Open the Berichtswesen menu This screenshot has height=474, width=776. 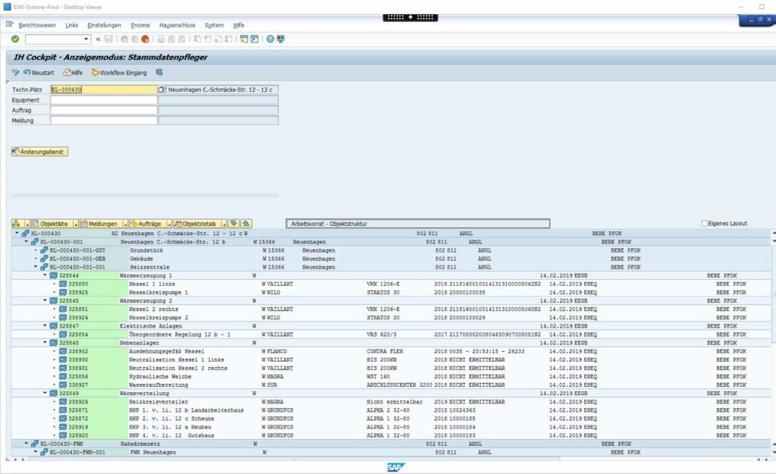click(38, 25)
